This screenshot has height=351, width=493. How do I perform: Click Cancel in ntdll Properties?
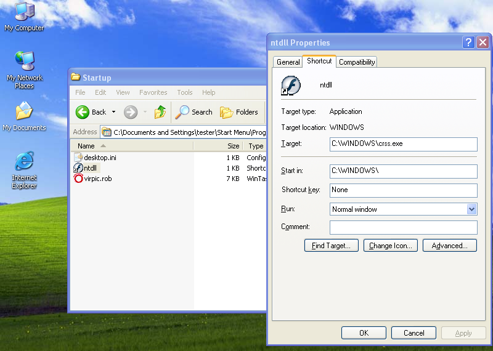(x=414, y=333)
